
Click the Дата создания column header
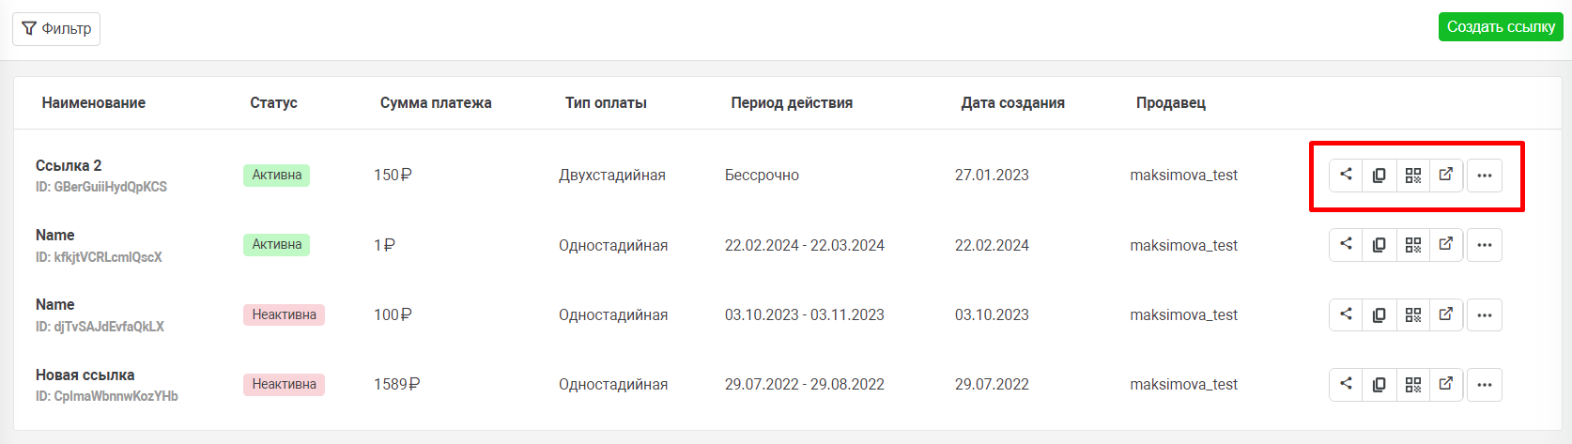point(1012,102)
